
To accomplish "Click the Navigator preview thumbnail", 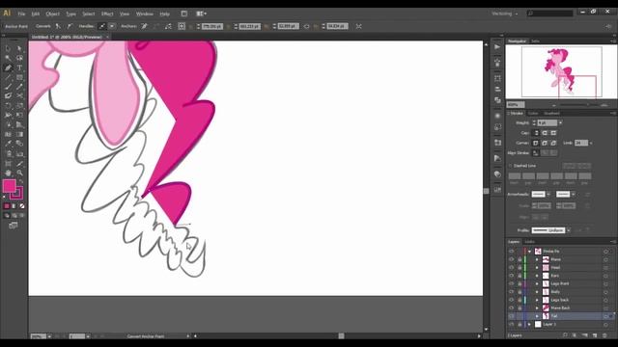I will coord(561,71).
